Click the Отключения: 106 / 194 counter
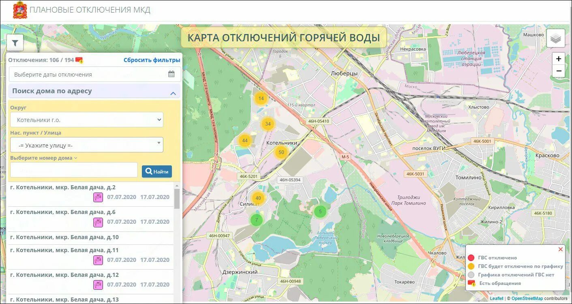Image resolution: width=572 pixels, height=304 pixels. pyautogui.click(x=41, y=60)
